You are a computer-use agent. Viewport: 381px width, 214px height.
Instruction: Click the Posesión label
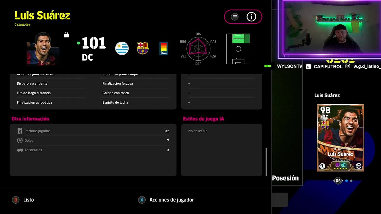coord(285,178)
